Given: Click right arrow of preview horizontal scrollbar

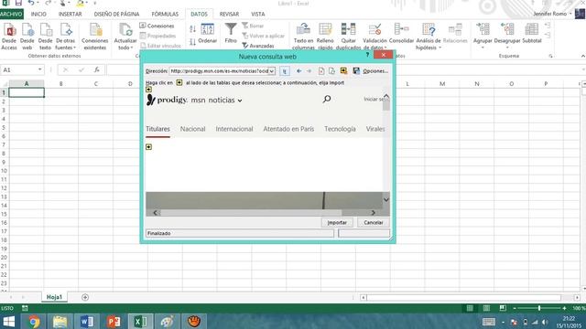Looking at the screenshot, I should [x=373, y=213].
